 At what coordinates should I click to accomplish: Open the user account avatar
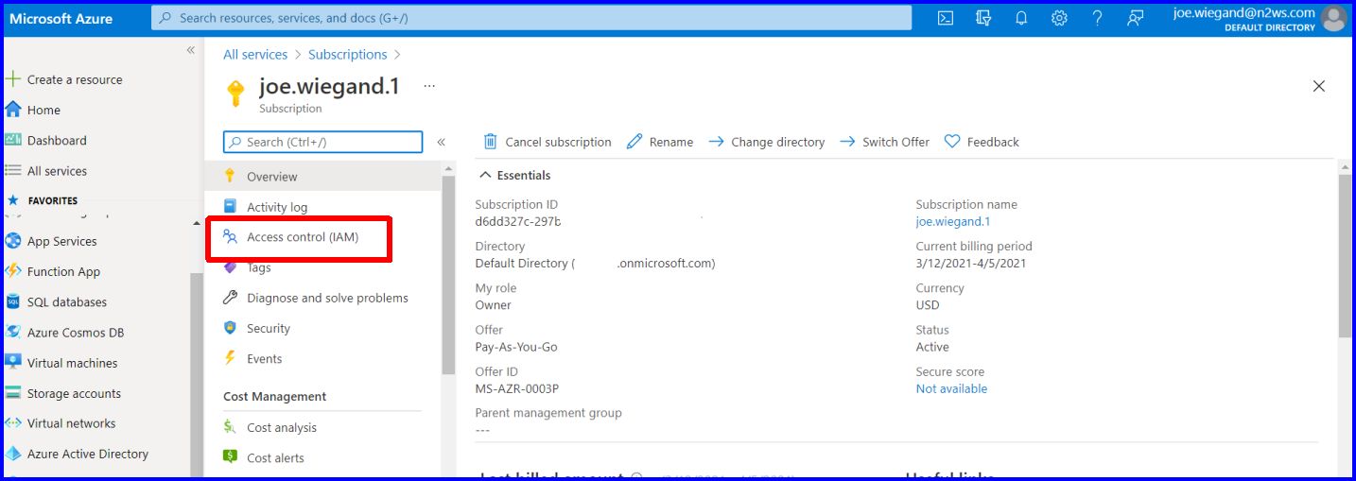(1333, 18)
